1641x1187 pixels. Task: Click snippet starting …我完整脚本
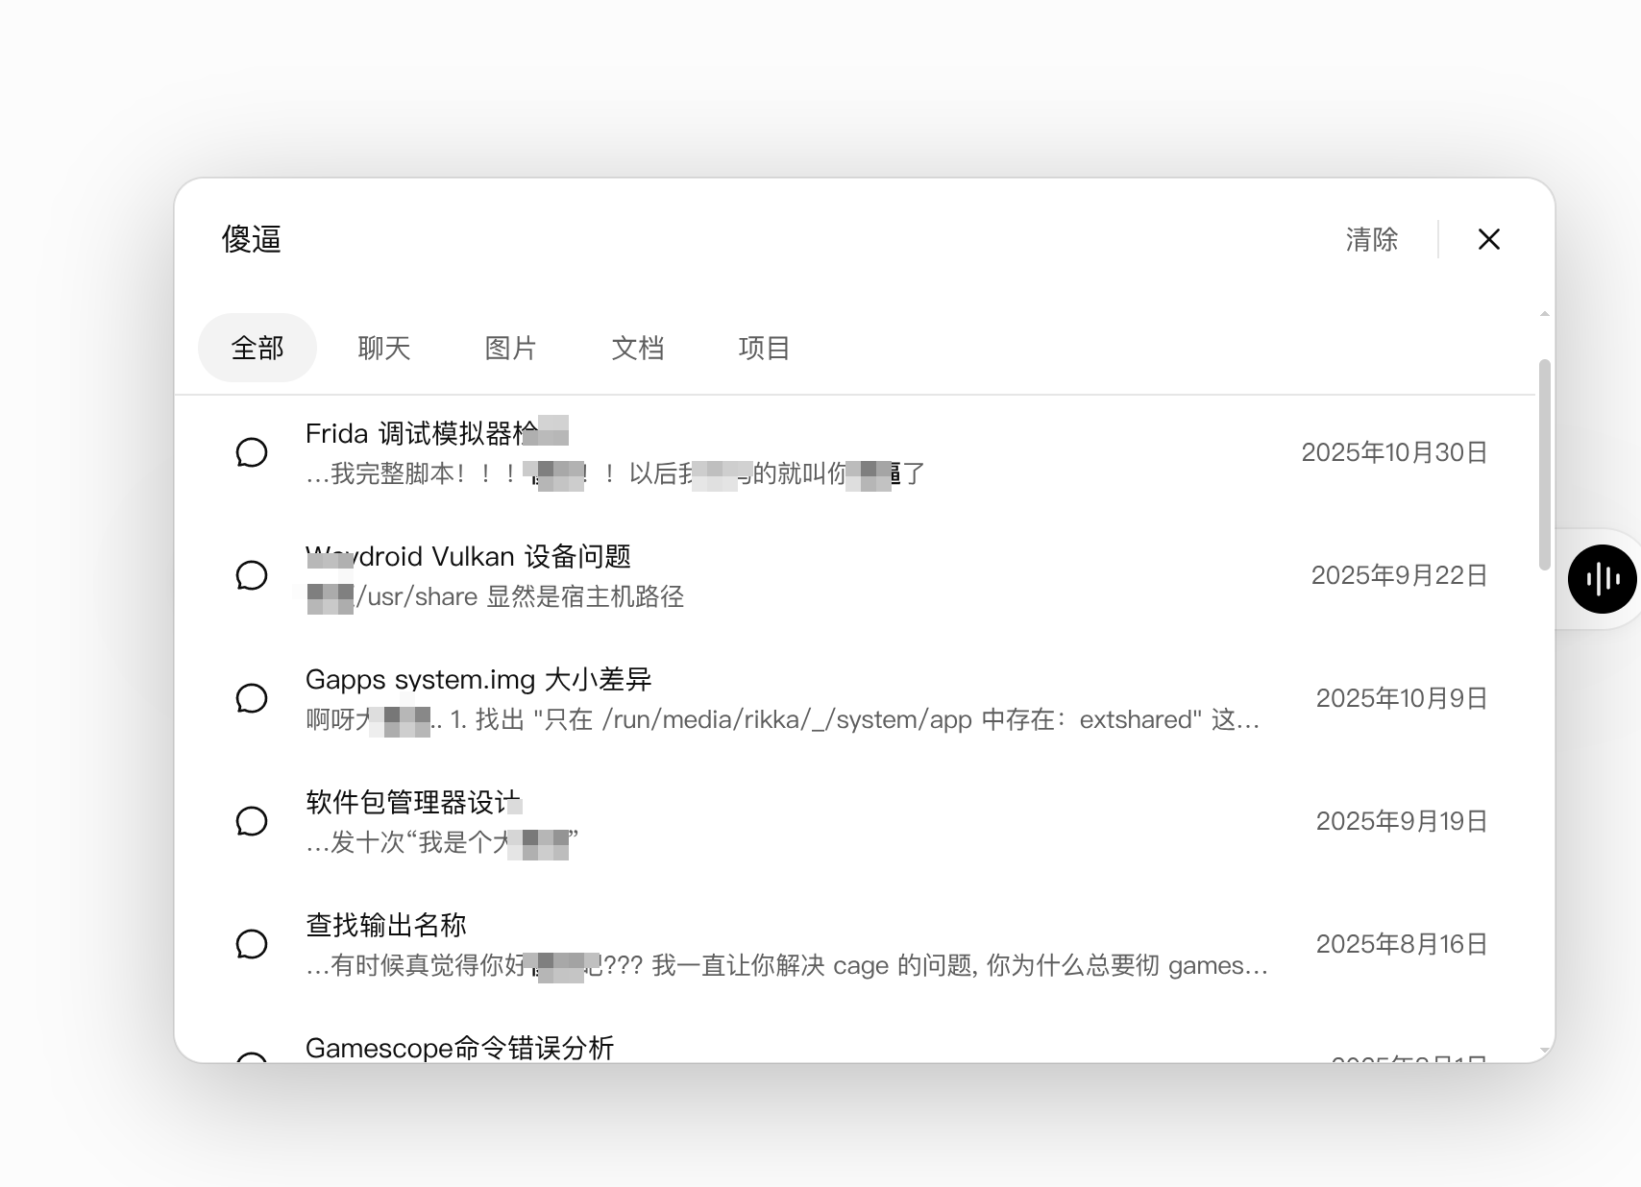[615, 473]
